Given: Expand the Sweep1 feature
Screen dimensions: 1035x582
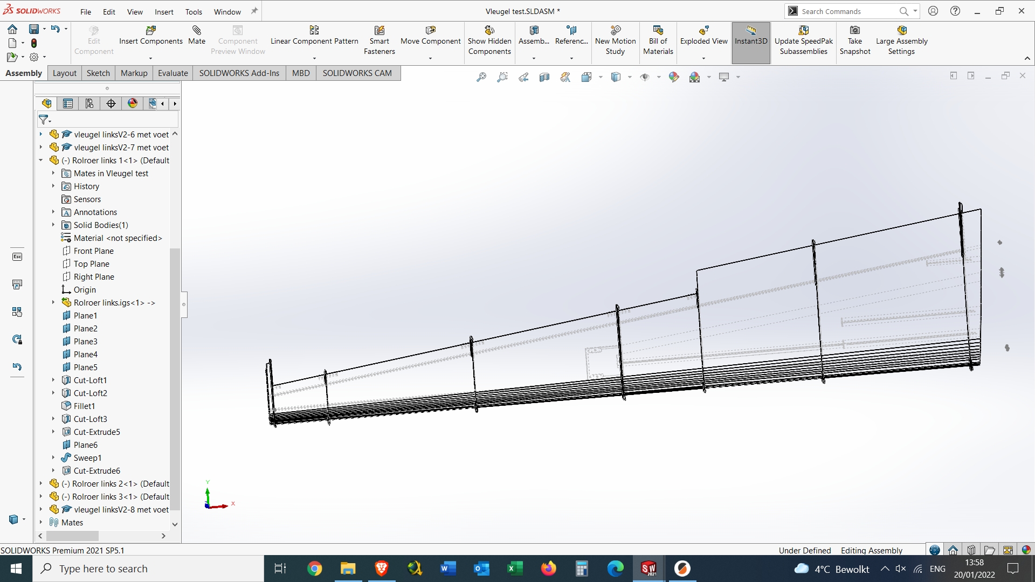Looking at the screenshot, I should coord(53,458).
